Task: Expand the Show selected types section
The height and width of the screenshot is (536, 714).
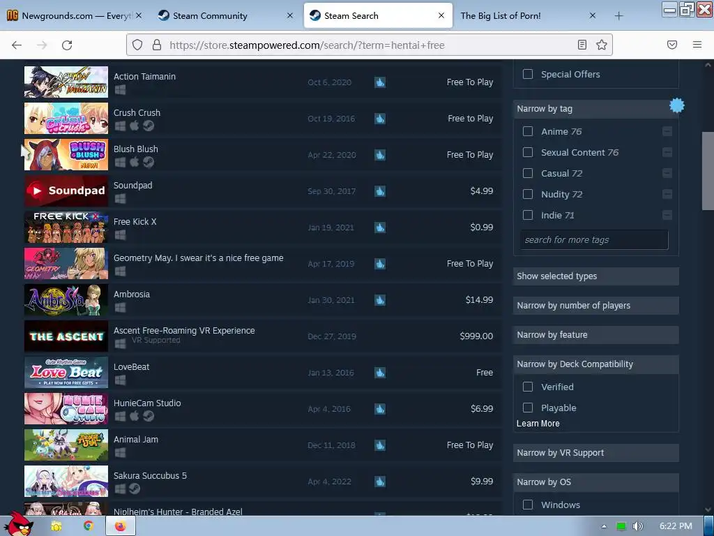Action: 595,276
